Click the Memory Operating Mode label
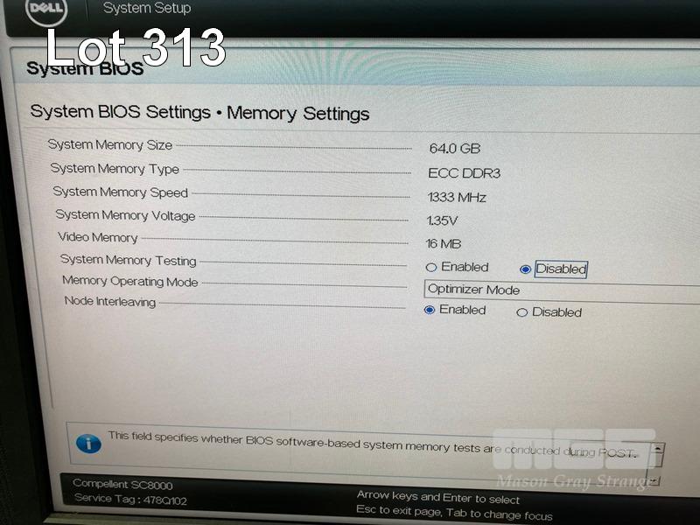Viewport: 700px width, 525px height. pos(129,281)
